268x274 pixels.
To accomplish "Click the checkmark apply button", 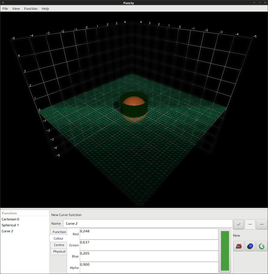I will tap(239, 224).
